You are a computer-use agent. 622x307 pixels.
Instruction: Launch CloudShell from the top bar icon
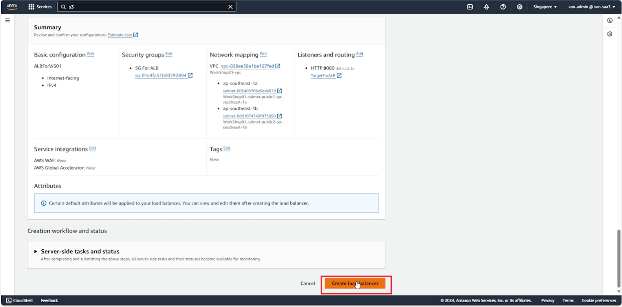coord(470,7)
